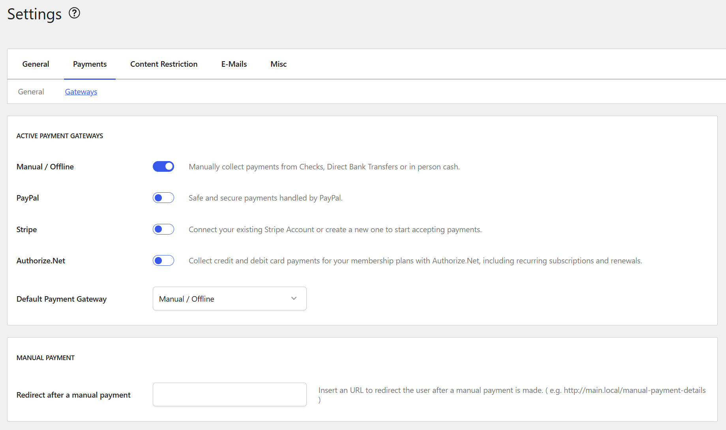This screenshot has height=430, width=726.
Task: Click the "Safe and secure payments handled by PayPal." text
Action: coord(266,198)
